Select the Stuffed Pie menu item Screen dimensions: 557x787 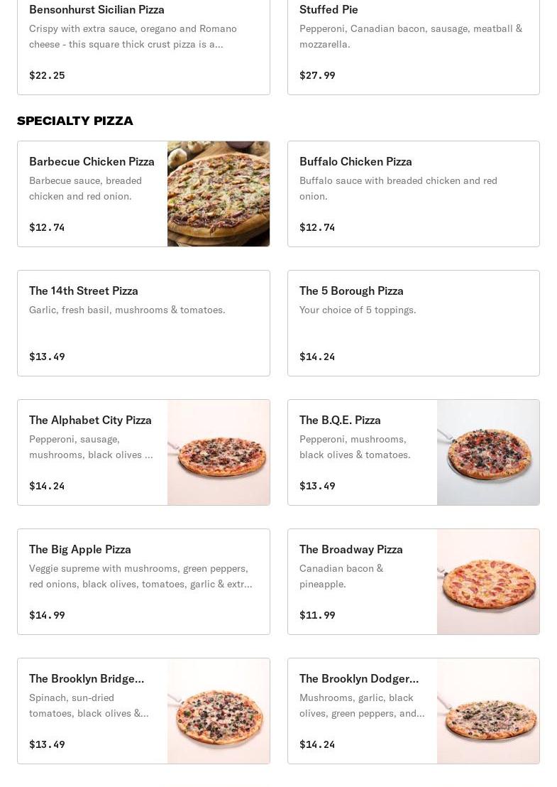point(329,10)
